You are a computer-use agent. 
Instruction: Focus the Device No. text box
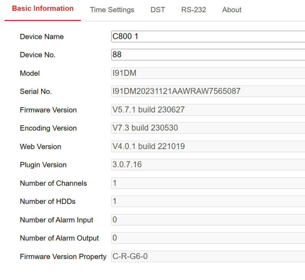(208, 55)
